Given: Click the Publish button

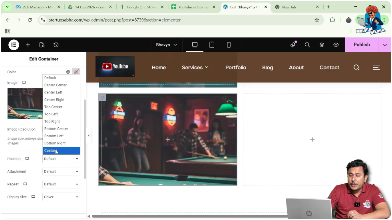Looking at the screenshot, I should [361, 45].
